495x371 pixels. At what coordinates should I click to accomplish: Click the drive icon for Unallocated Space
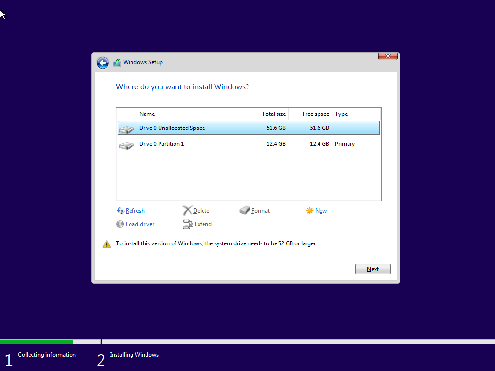tap(126, 128)
